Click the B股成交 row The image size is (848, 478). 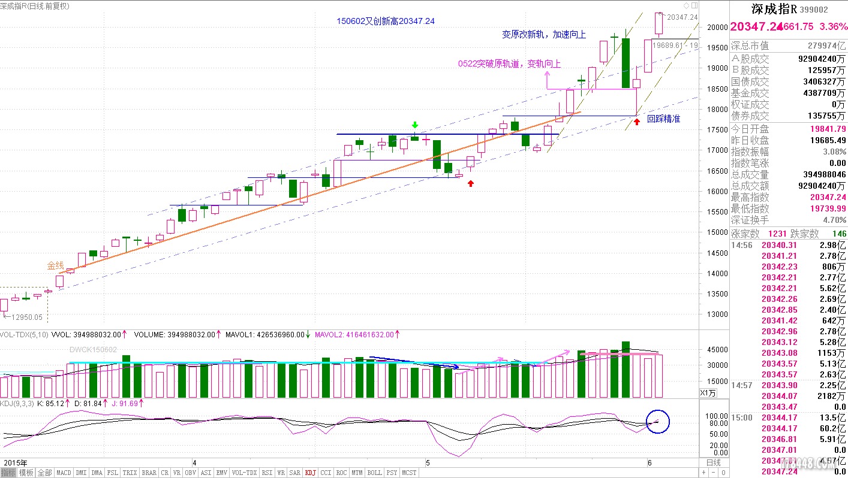point(789,70)
